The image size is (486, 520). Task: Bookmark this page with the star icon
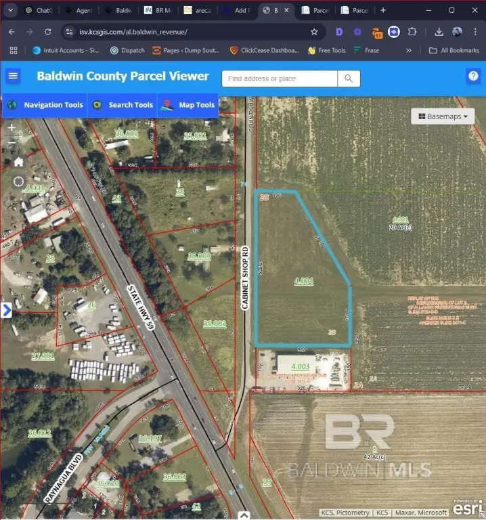[314, 32]
